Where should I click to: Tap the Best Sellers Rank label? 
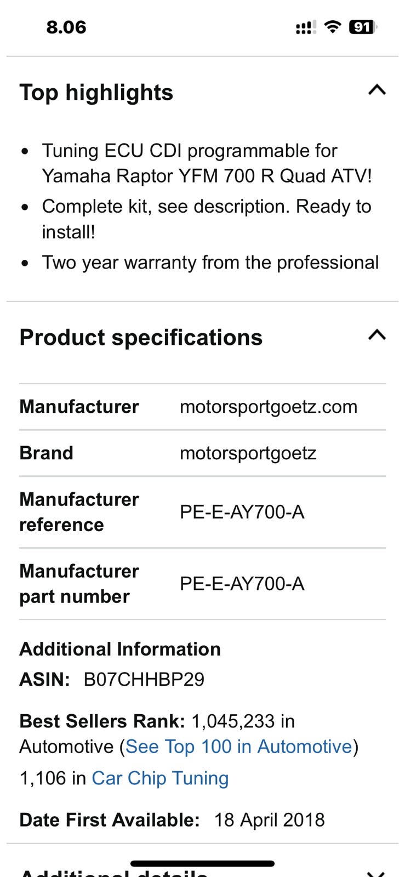102,721
